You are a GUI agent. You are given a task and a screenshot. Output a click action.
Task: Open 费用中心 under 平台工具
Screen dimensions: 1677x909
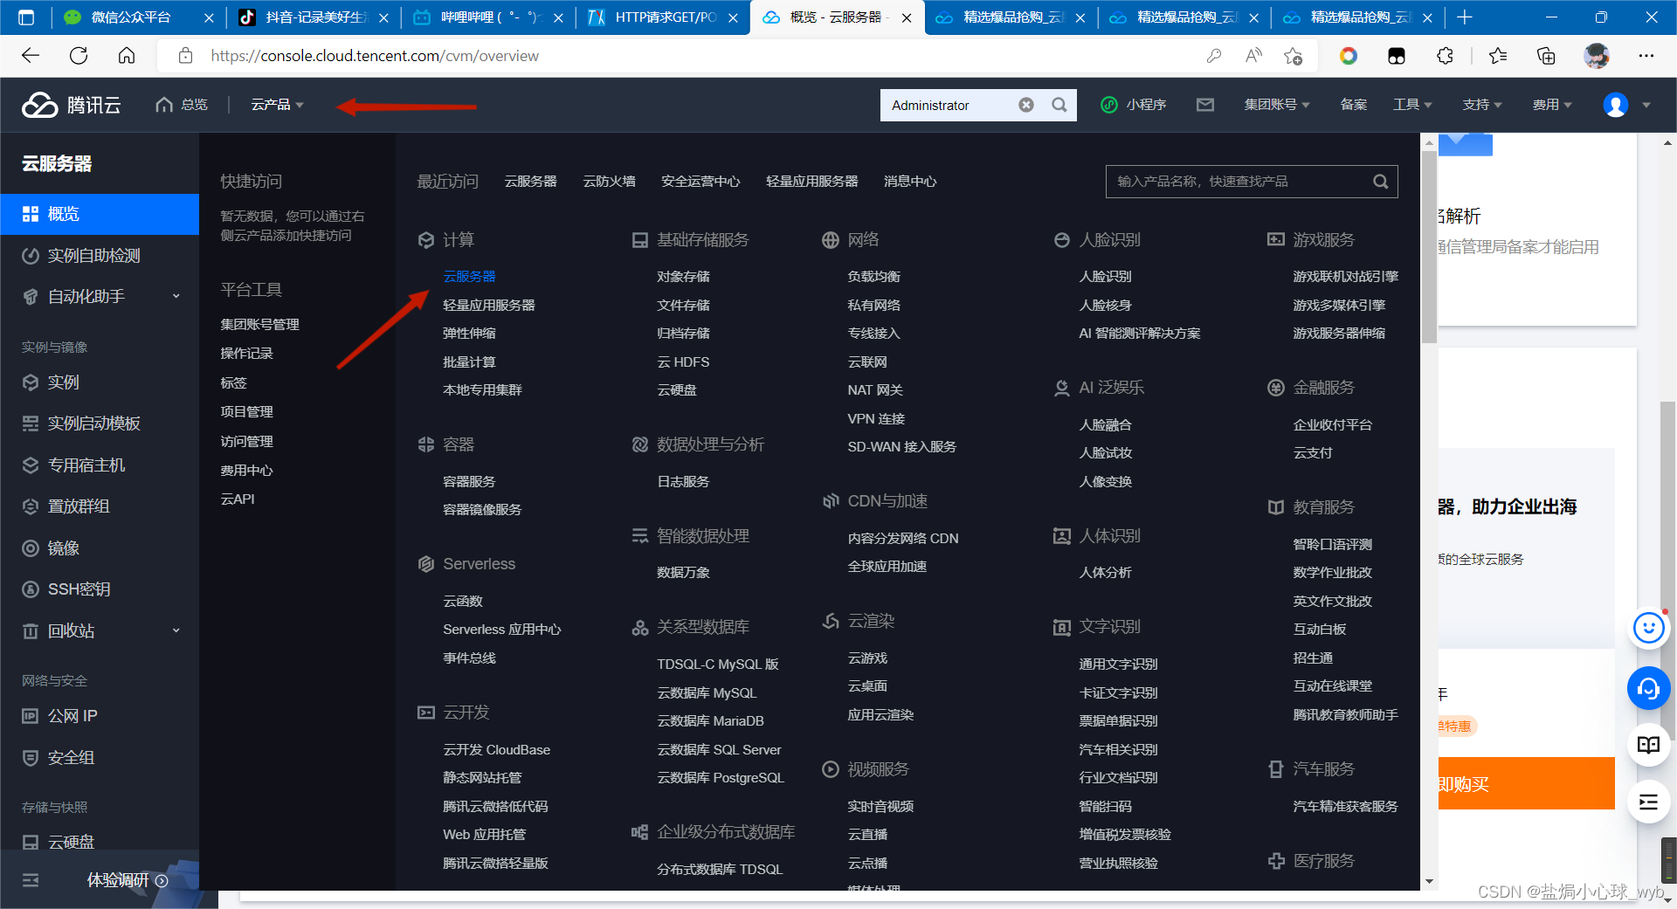[247, 471]
